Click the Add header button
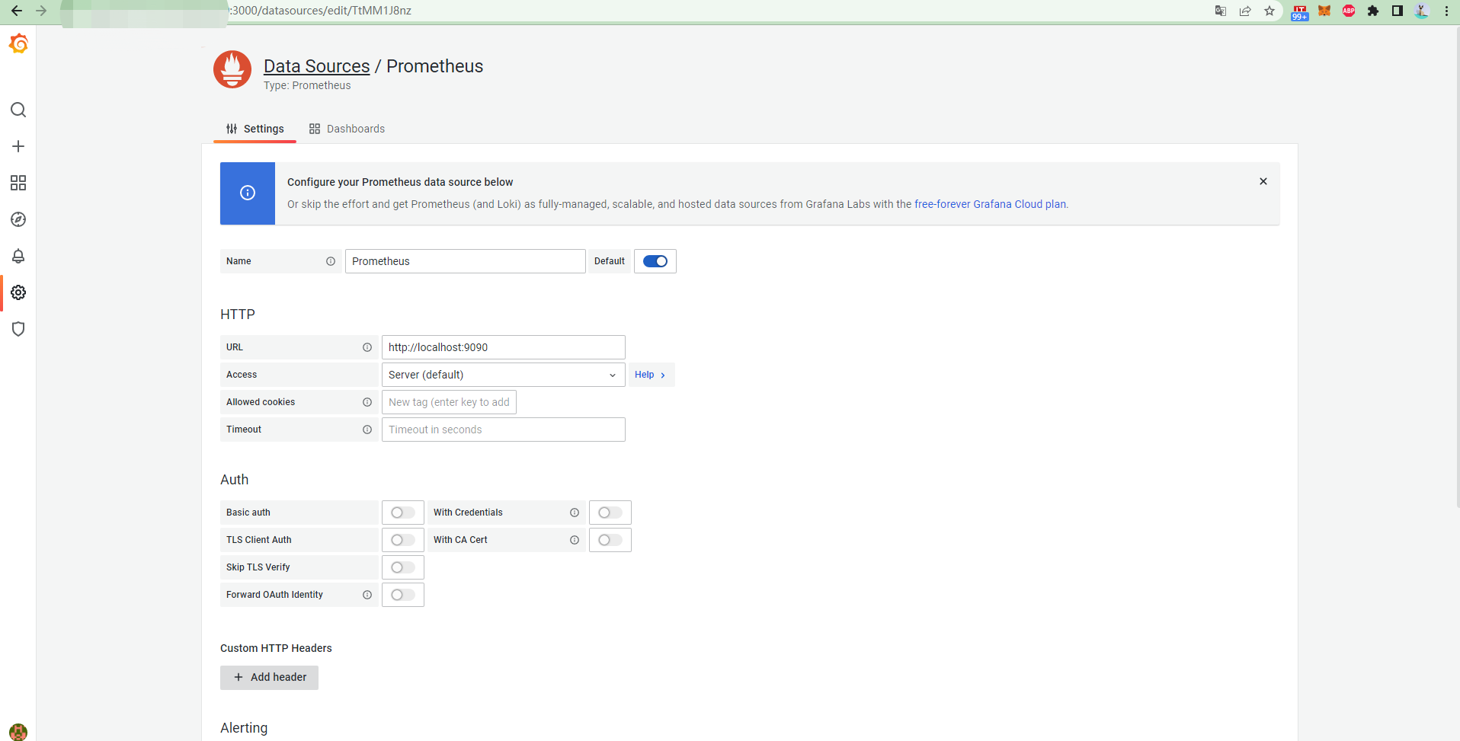Viewport: 1460px width, 741px height. click(269, 677)
